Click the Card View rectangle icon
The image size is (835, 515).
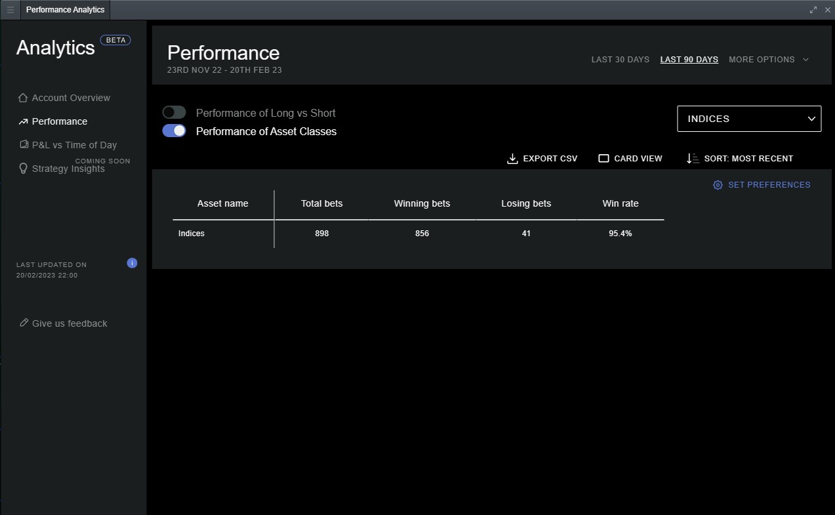coord(604,158)
